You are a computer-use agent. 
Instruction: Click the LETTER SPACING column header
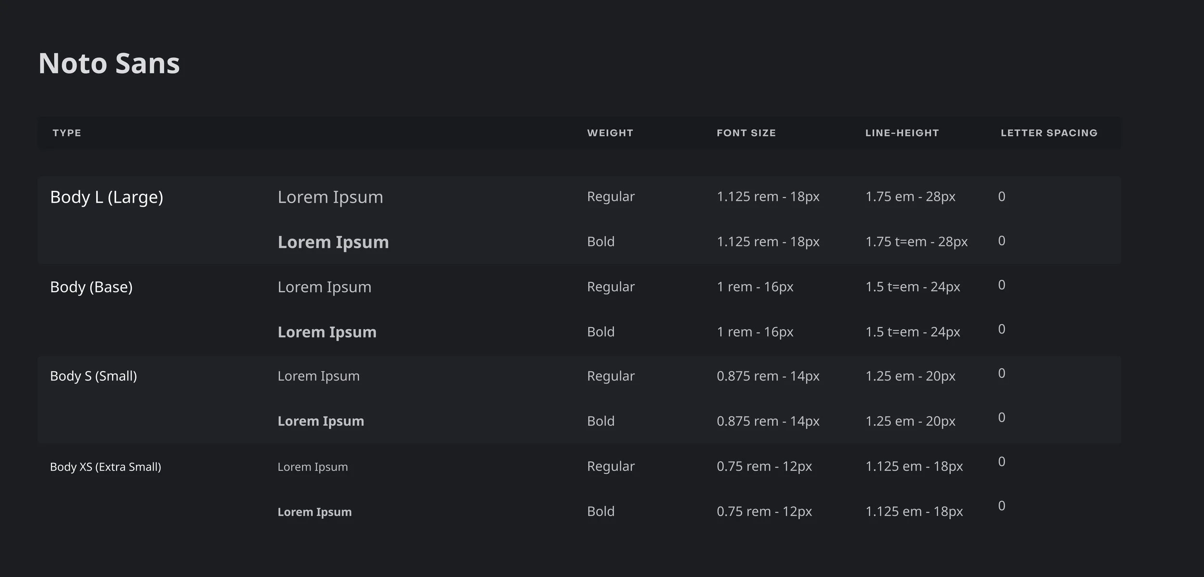pyautogui.click(x=1049, y=133)
